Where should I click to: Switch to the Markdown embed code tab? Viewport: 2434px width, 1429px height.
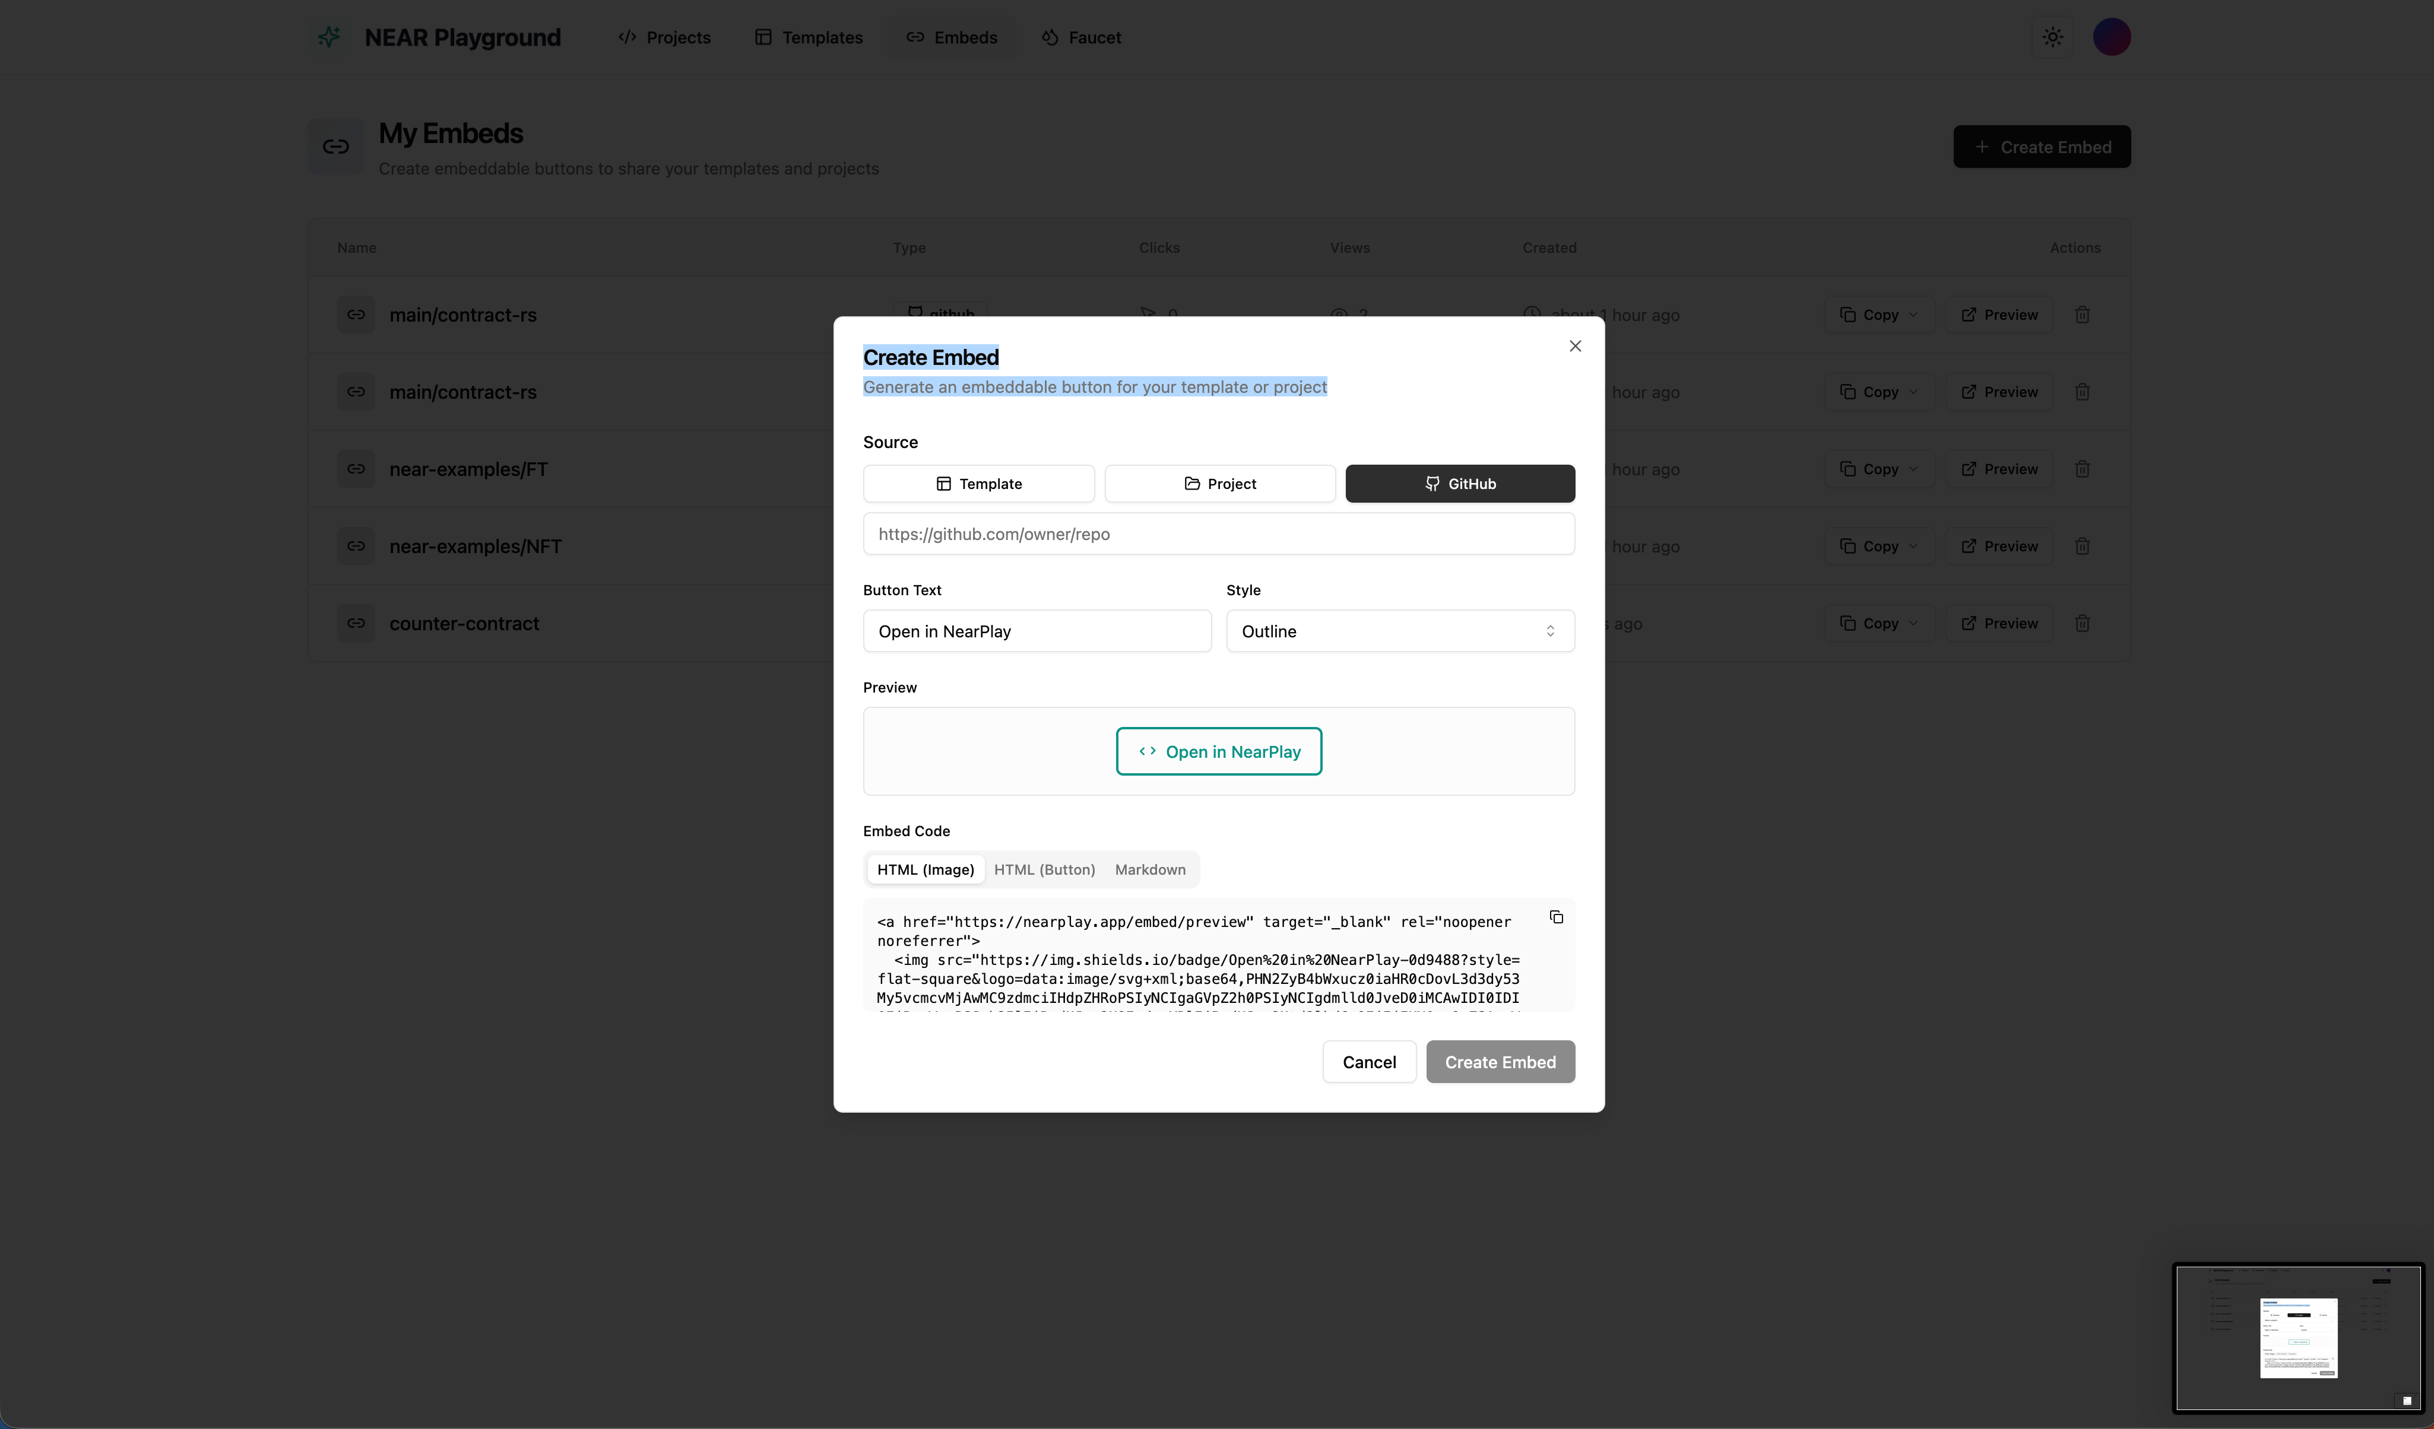[1149, 870]
